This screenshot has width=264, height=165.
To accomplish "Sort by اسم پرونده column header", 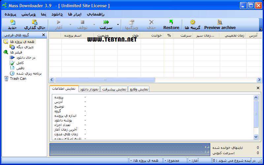I will click(x=78, y=35).
